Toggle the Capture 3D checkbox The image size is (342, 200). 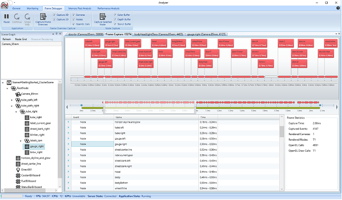54,15
